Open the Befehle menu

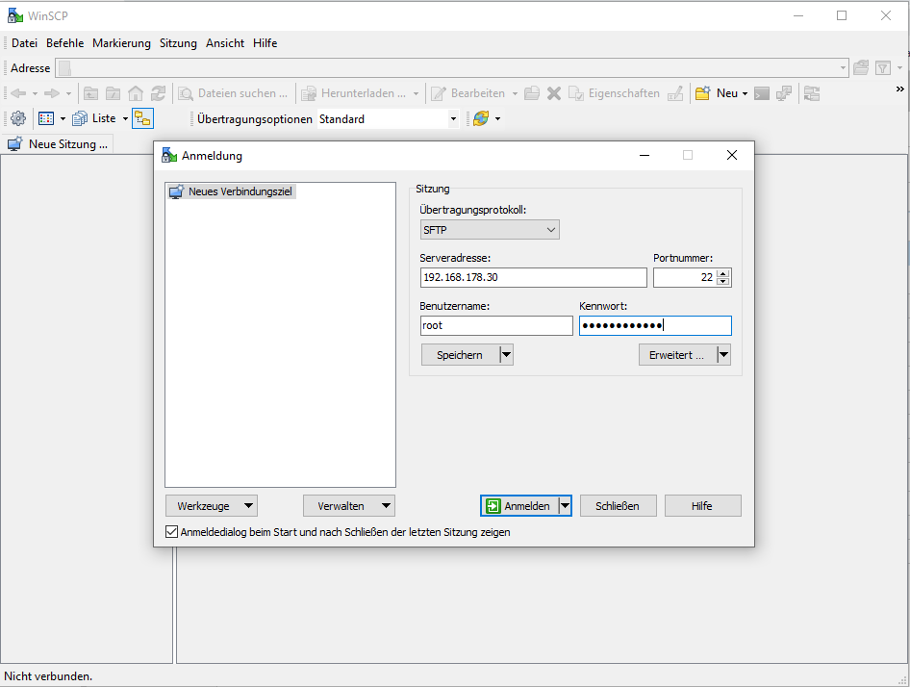[65, 43]
